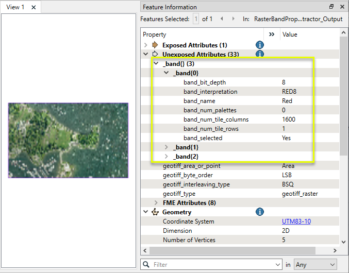Go to next selected feature arrow
The image size is (349, 273).
tap(232, 19)
